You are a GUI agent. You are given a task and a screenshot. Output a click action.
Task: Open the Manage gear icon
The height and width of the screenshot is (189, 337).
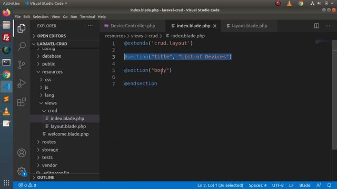(x=22, y=171)
